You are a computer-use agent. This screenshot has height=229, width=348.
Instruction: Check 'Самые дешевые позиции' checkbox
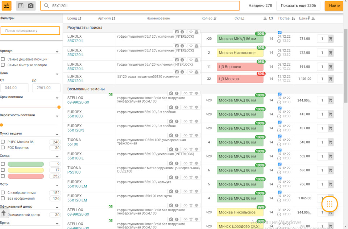tap(3, 59)
